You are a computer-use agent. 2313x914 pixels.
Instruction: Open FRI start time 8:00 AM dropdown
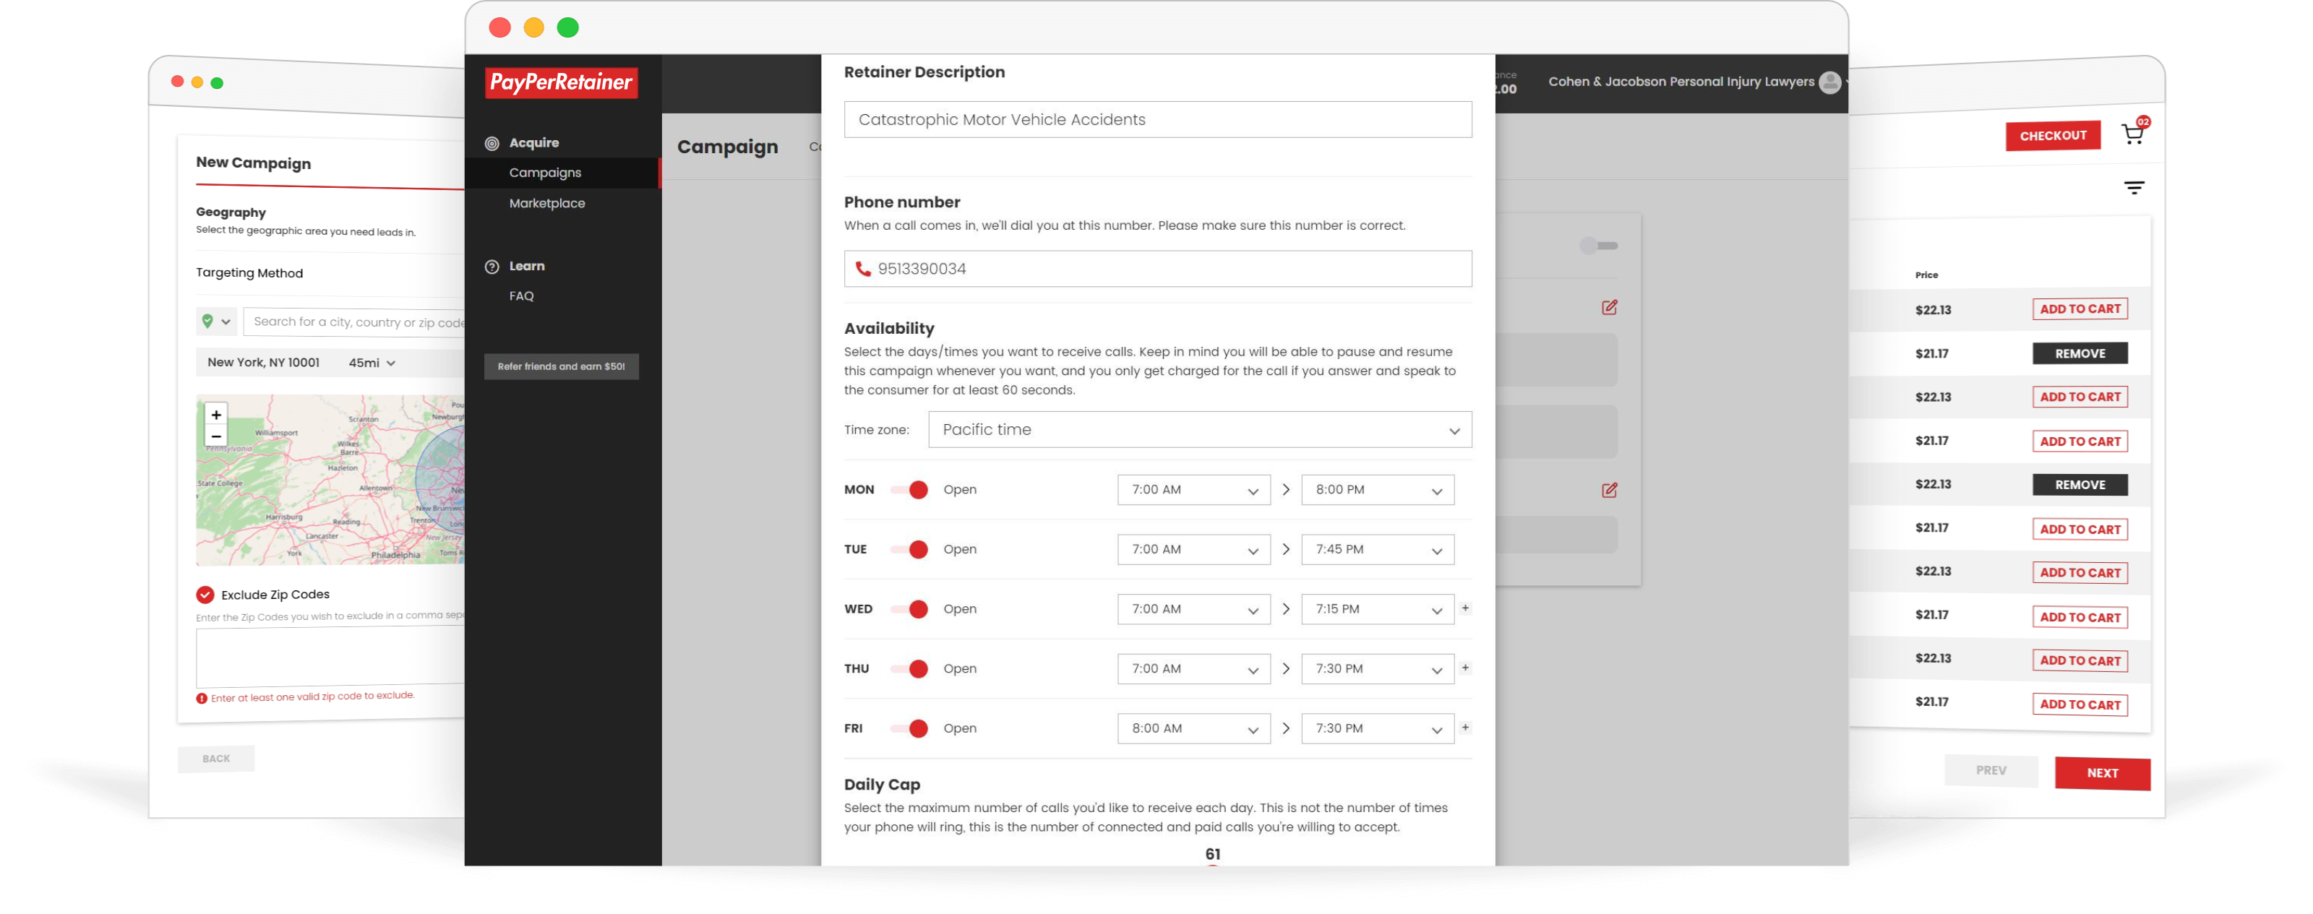click(1193, 728)
